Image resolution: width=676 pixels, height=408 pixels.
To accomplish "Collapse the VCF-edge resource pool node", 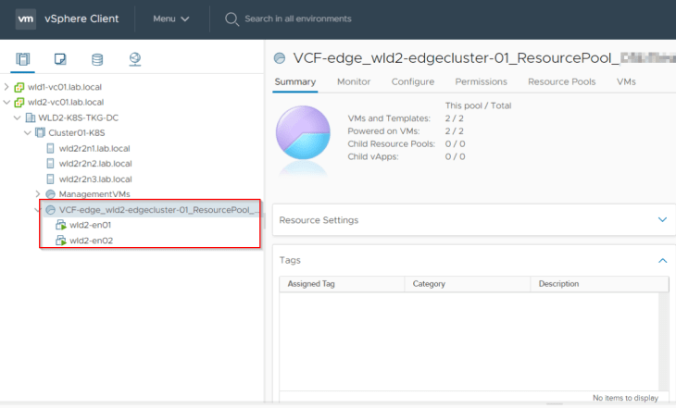I will (37, 210).
